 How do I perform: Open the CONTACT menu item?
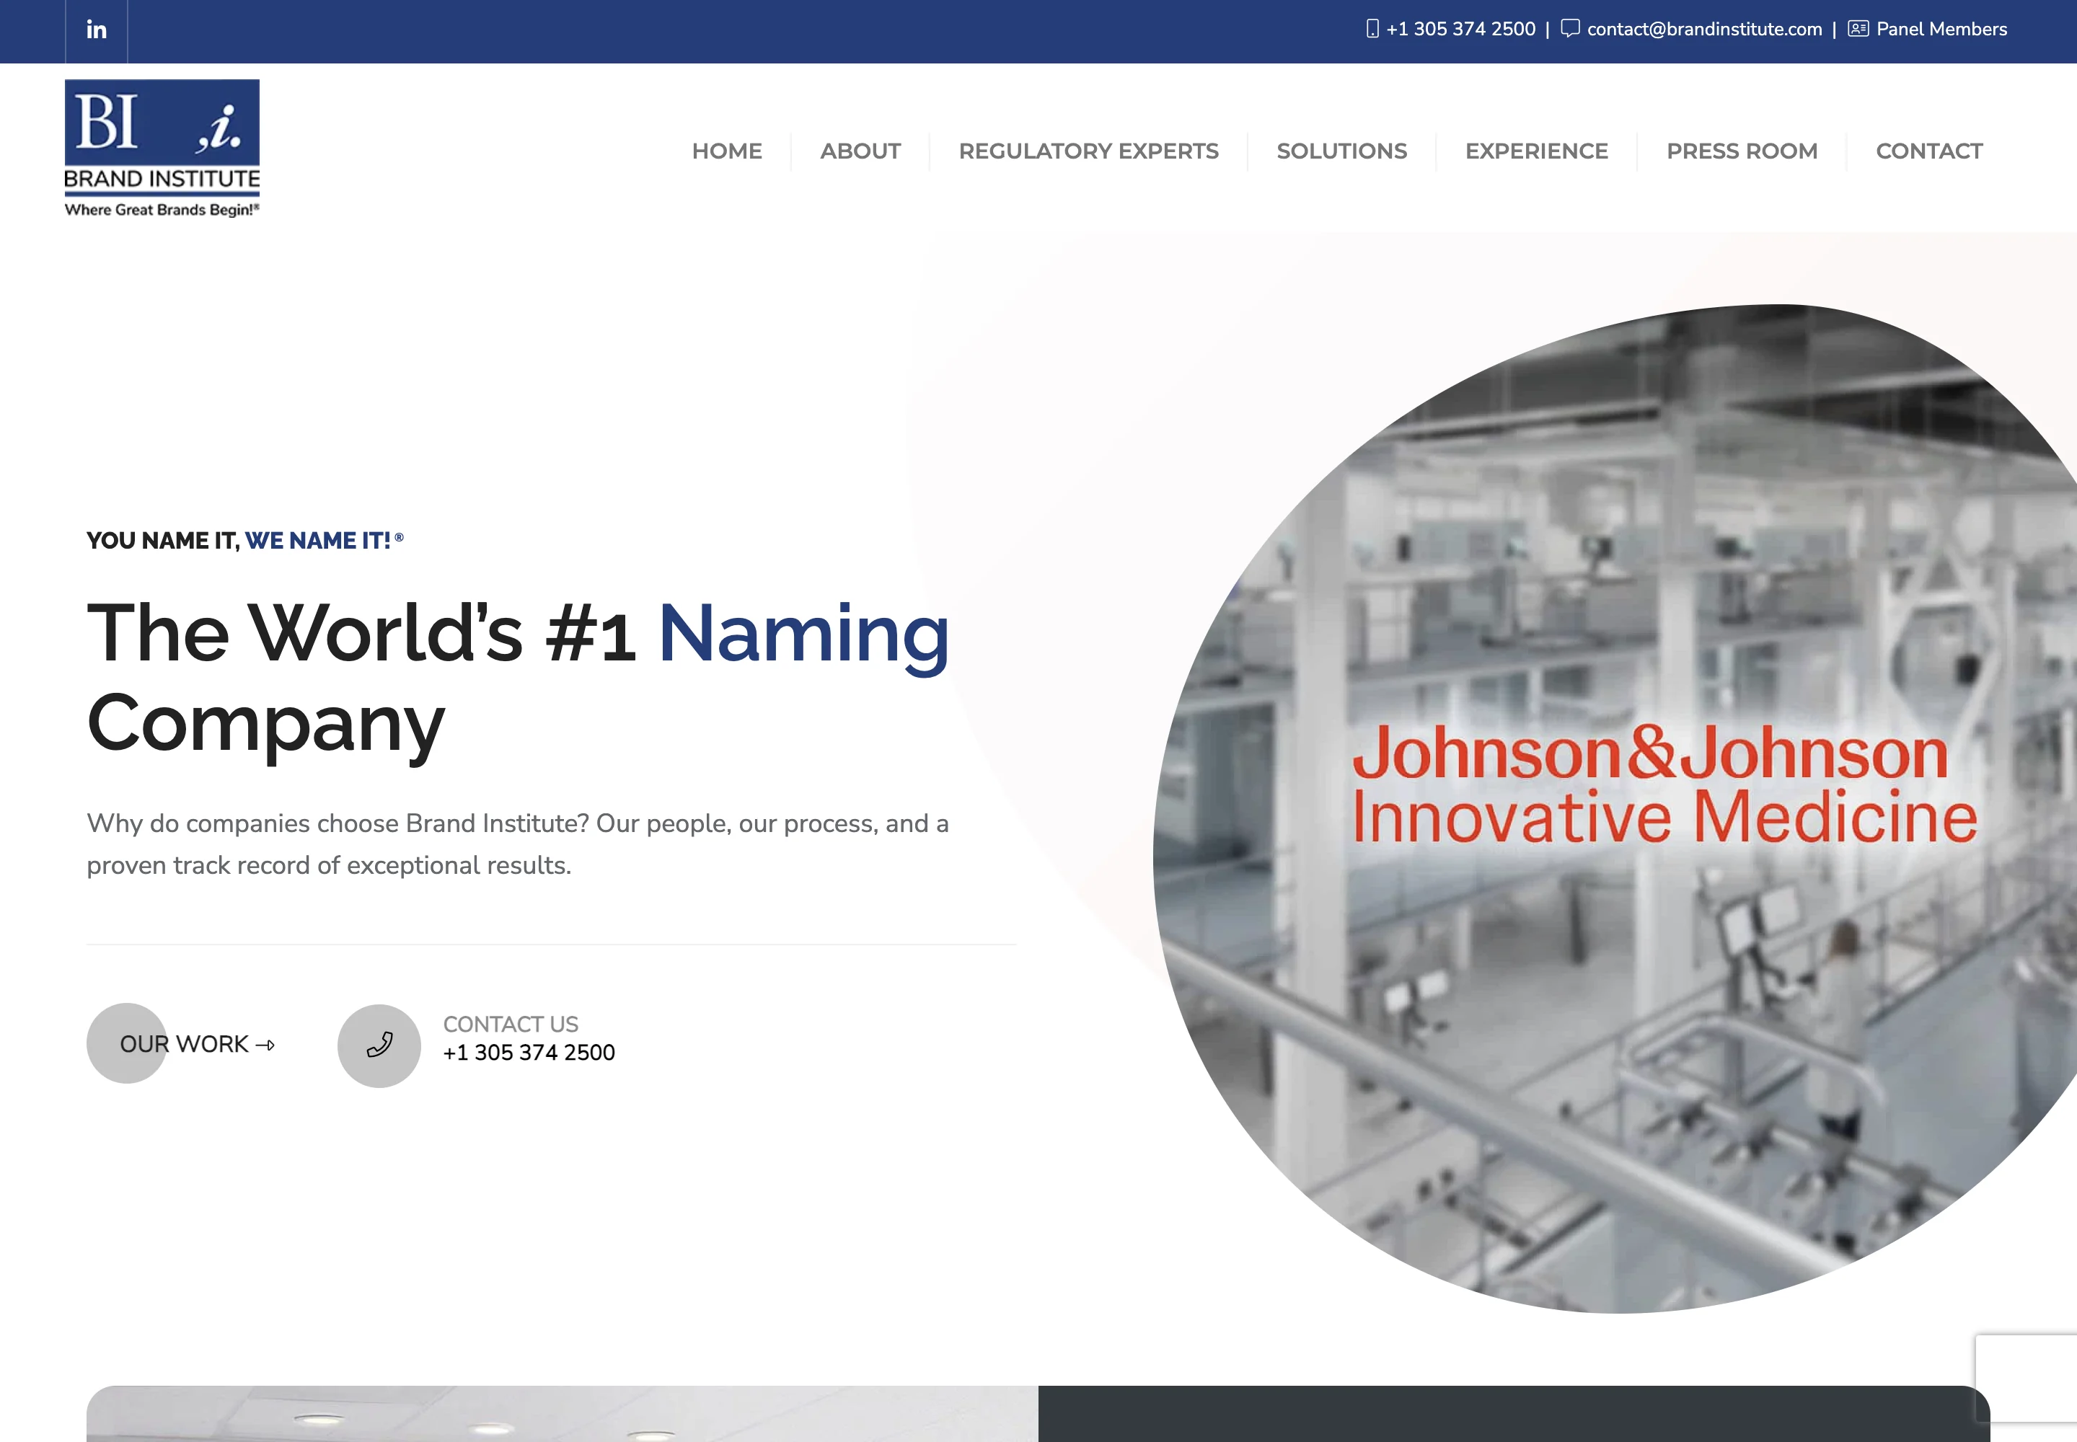[x=1928, y=151]
